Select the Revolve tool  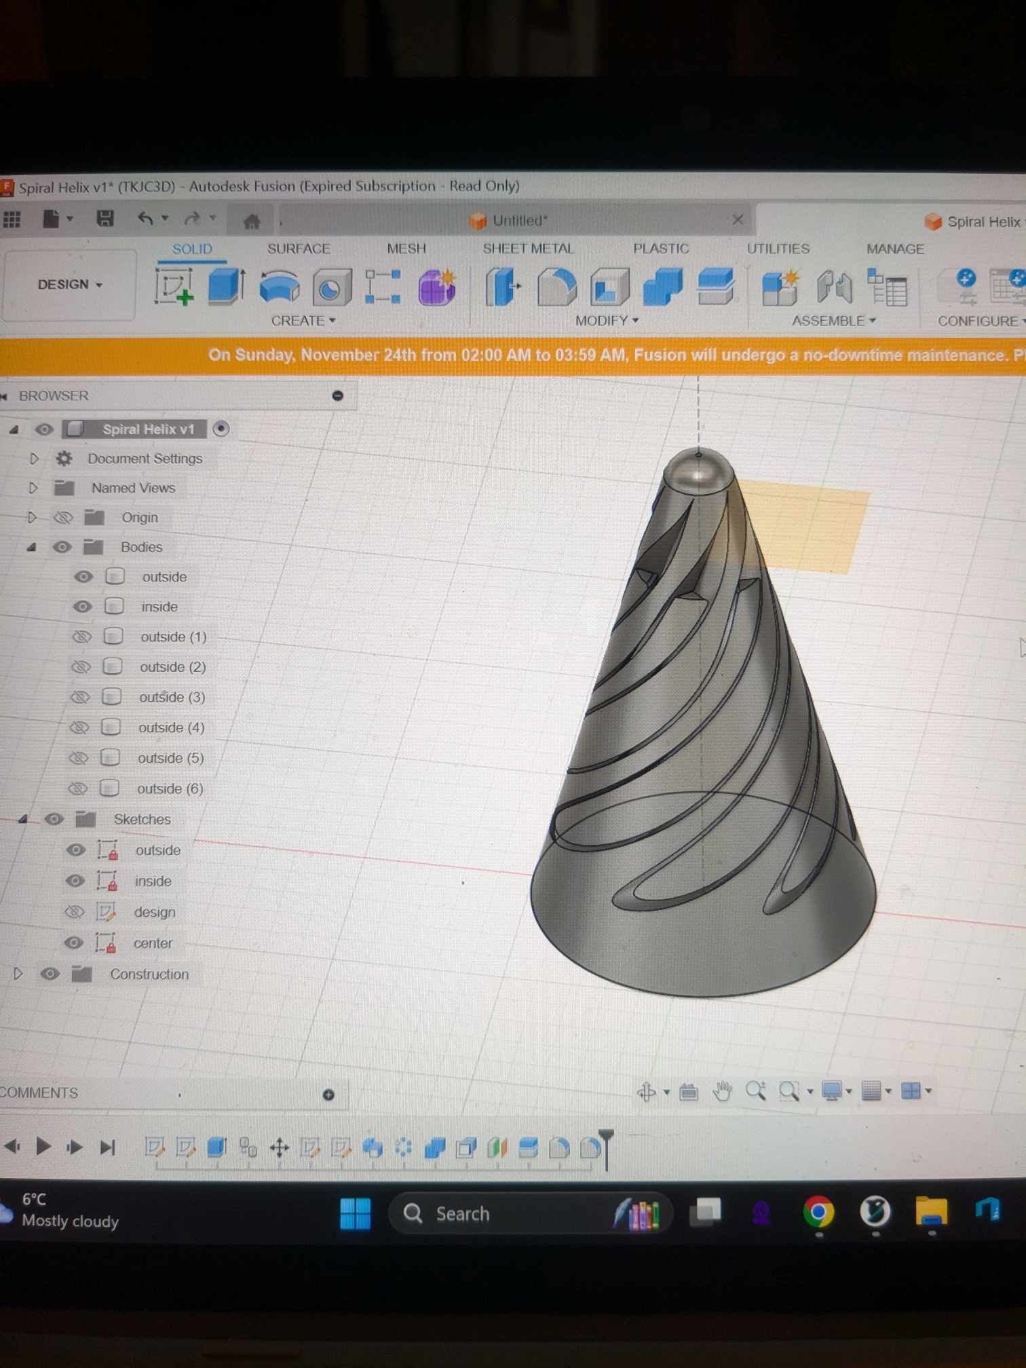pos(279,286)
